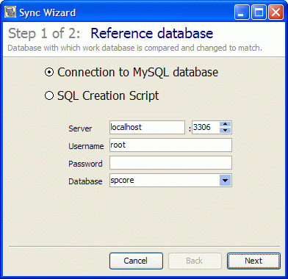288x279 pixels.
Task: Click the description text under the heading
Action: pos(134,48)
